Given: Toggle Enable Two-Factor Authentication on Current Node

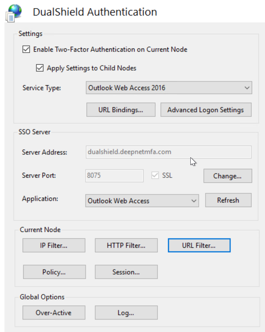Looking at the screenshot, I should [x=26, y=49].
